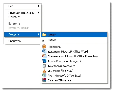
Task: Select Портфель in the submenu
Action: click(74, 47)
